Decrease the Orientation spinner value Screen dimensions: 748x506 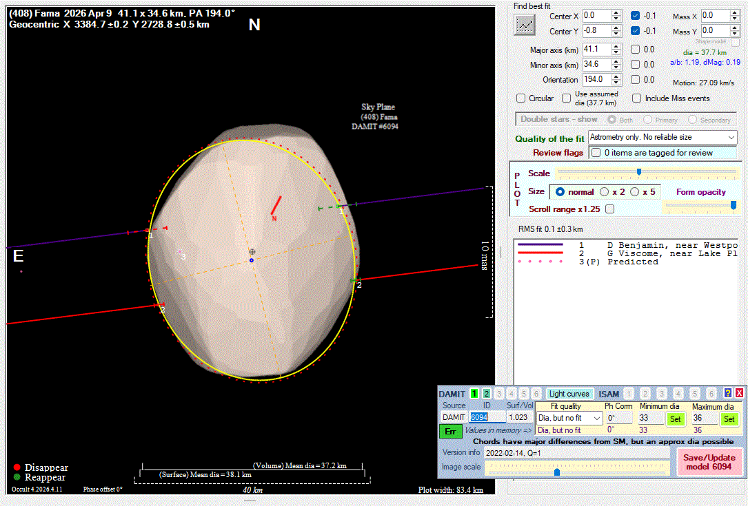tap(616, 83)
